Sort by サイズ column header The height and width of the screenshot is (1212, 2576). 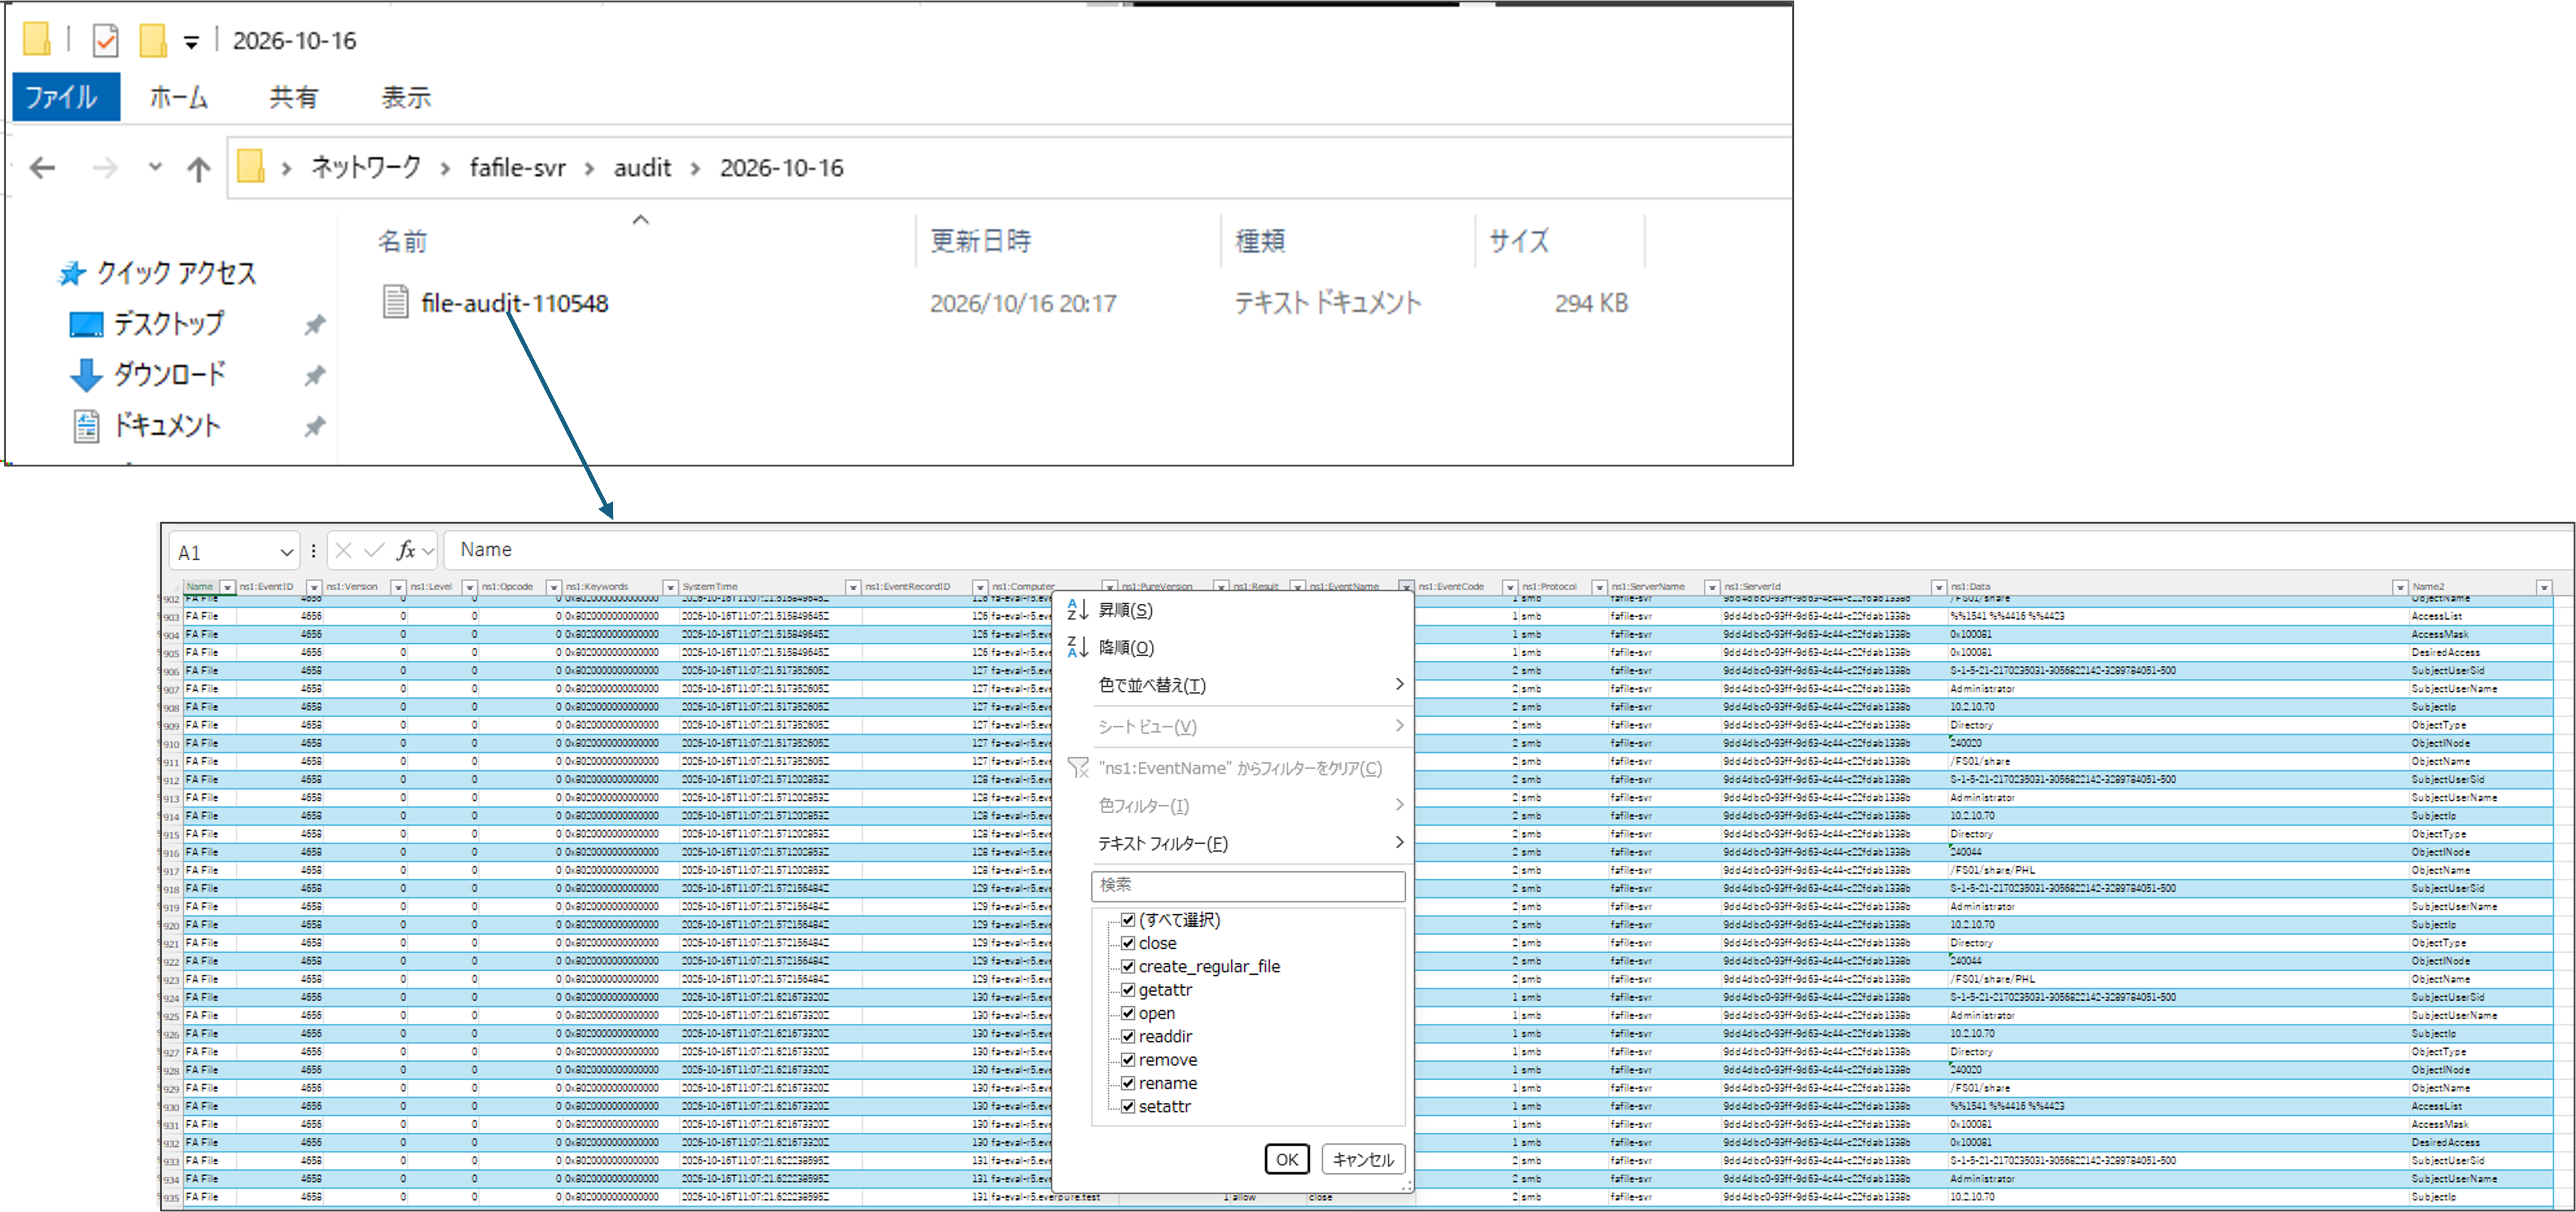pyautogui.click(x=1518, y=241)
